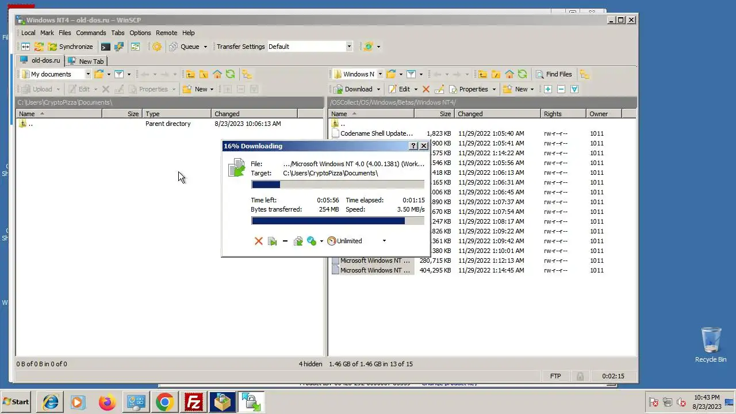Click the remote Select Files plus icon

click(x=548, y=89)
